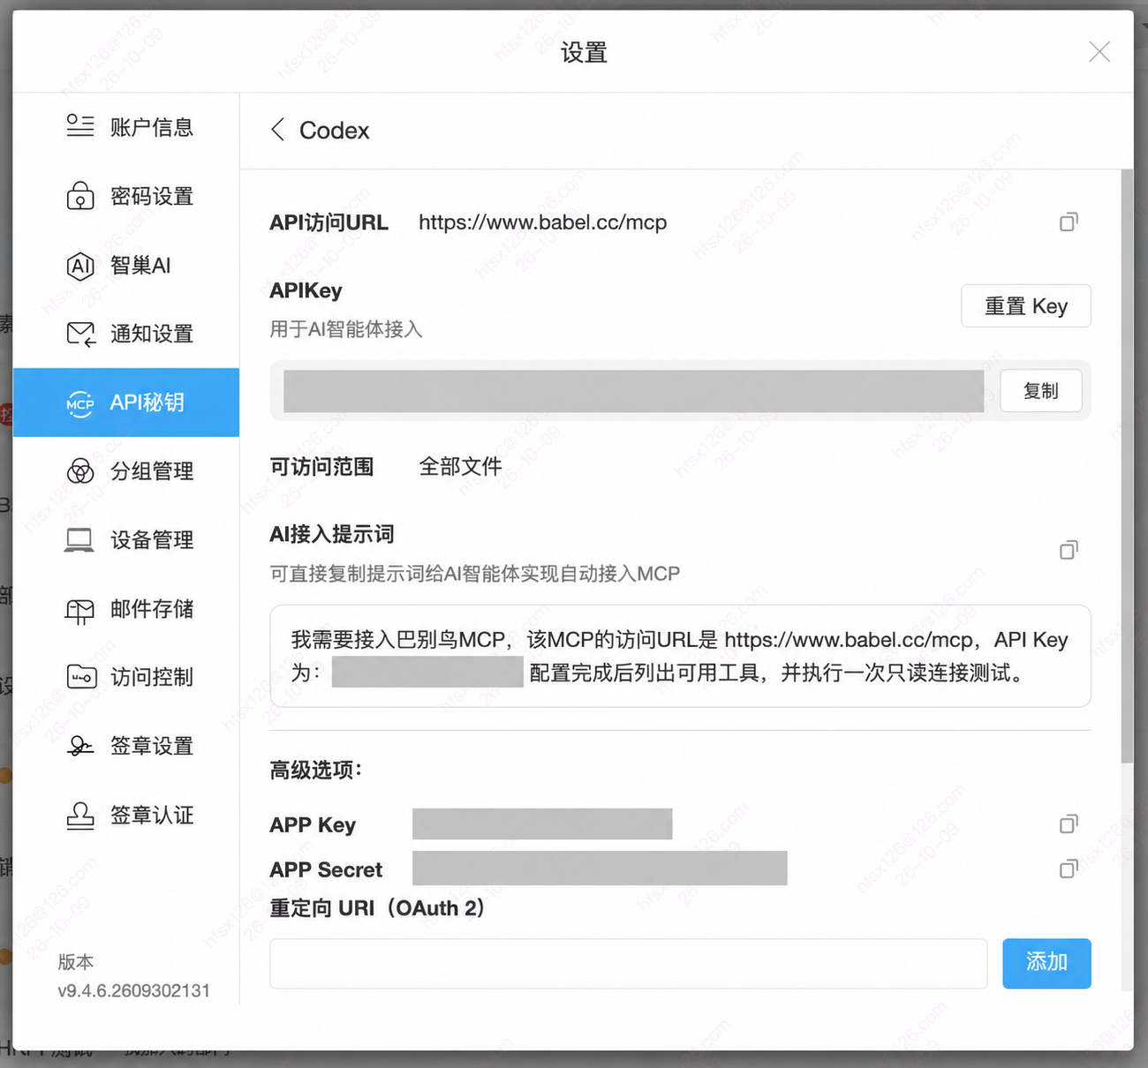
Task: Copy the API访问URL with copy icon
Action: [x=1069, y=222]
